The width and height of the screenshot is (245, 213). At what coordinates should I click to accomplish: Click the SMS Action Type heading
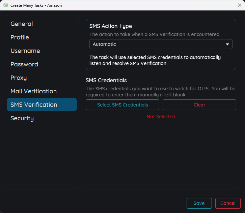point(111,26)
